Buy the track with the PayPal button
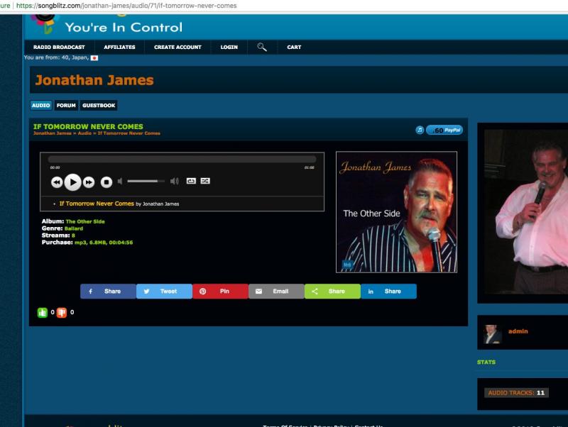Viewport: 568px width, 427px height. [444, 130]
